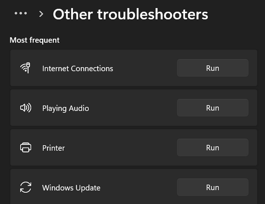Click the Windows Update sync arrows icon
Viewport: 265px width, 204px height.
26,187
